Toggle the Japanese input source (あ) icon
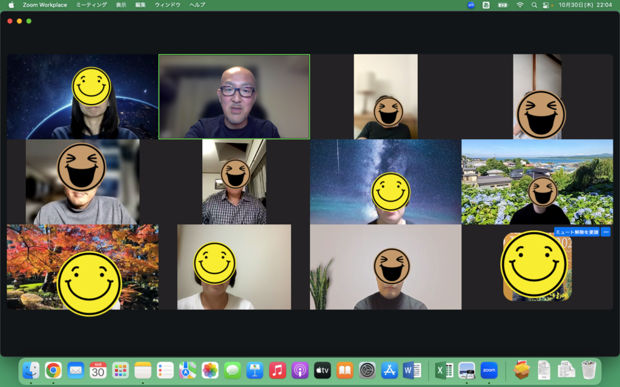Image resolution: width=620 pixels, height=387 pixels. pyautogui.click(x=486, y=5)
